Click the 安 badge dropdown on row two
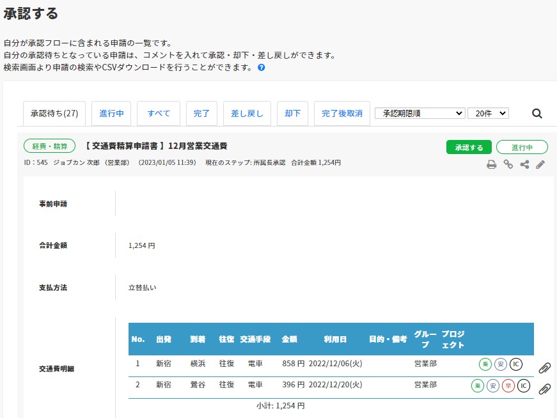This screenshot has height=418, width=557. (494, 386)
